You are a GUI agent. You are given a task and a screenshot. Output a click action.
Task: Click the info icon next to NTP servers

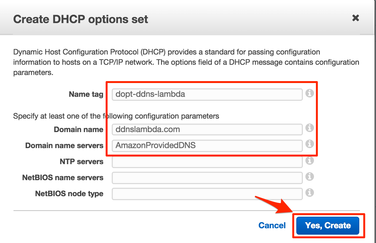(x=309, y=161)
